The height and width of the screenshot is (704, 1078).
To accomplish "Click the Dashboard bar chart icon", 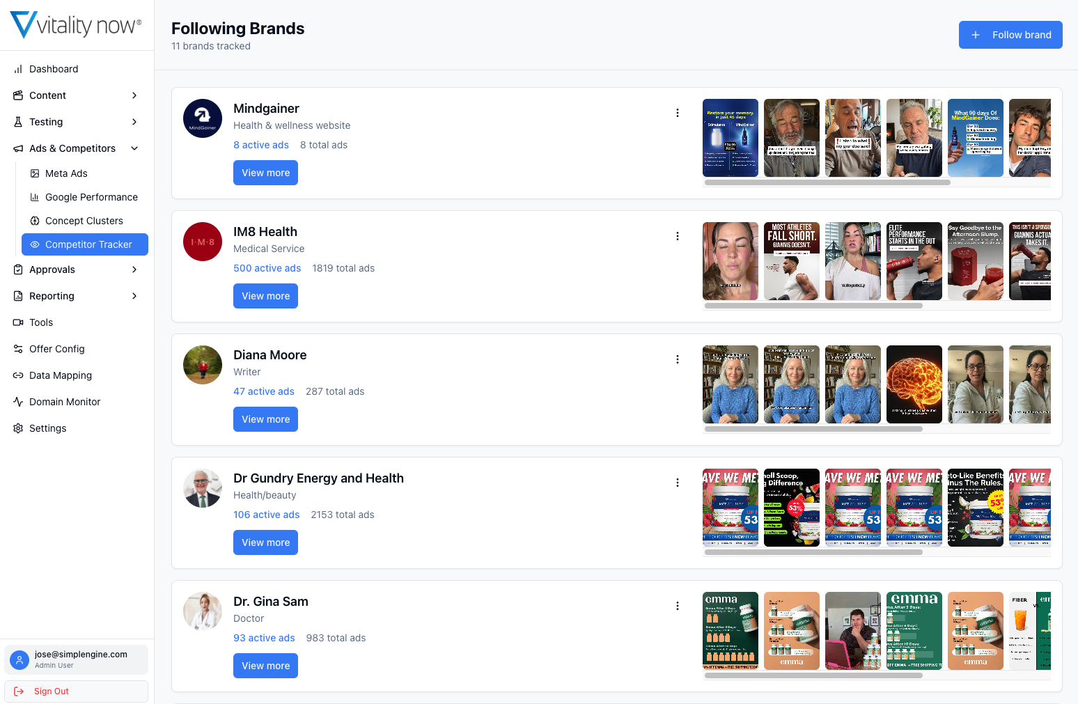I will (x=18, y=69).
